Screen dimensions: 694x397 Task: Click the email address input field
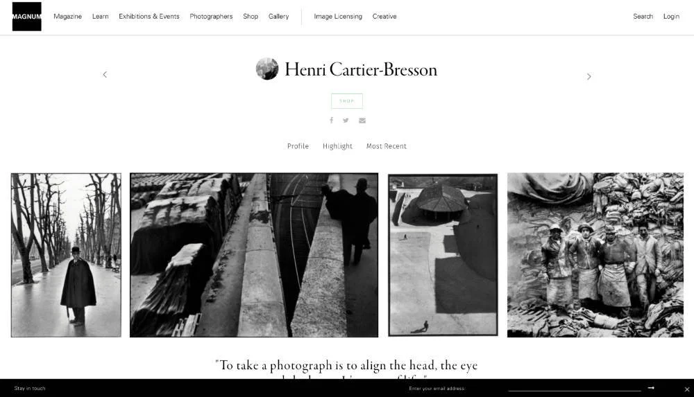click(x=575, y=388)
